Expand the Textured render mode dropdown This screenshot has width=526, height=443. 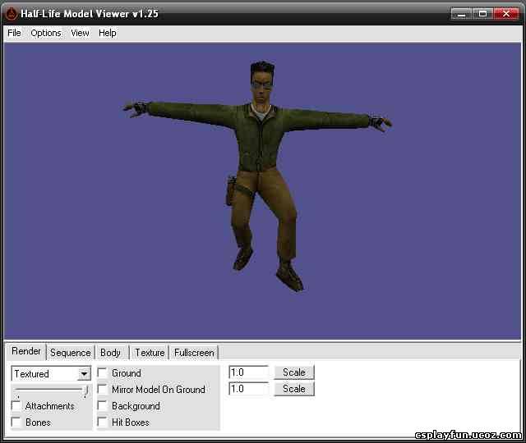click(x=84, y=374)
